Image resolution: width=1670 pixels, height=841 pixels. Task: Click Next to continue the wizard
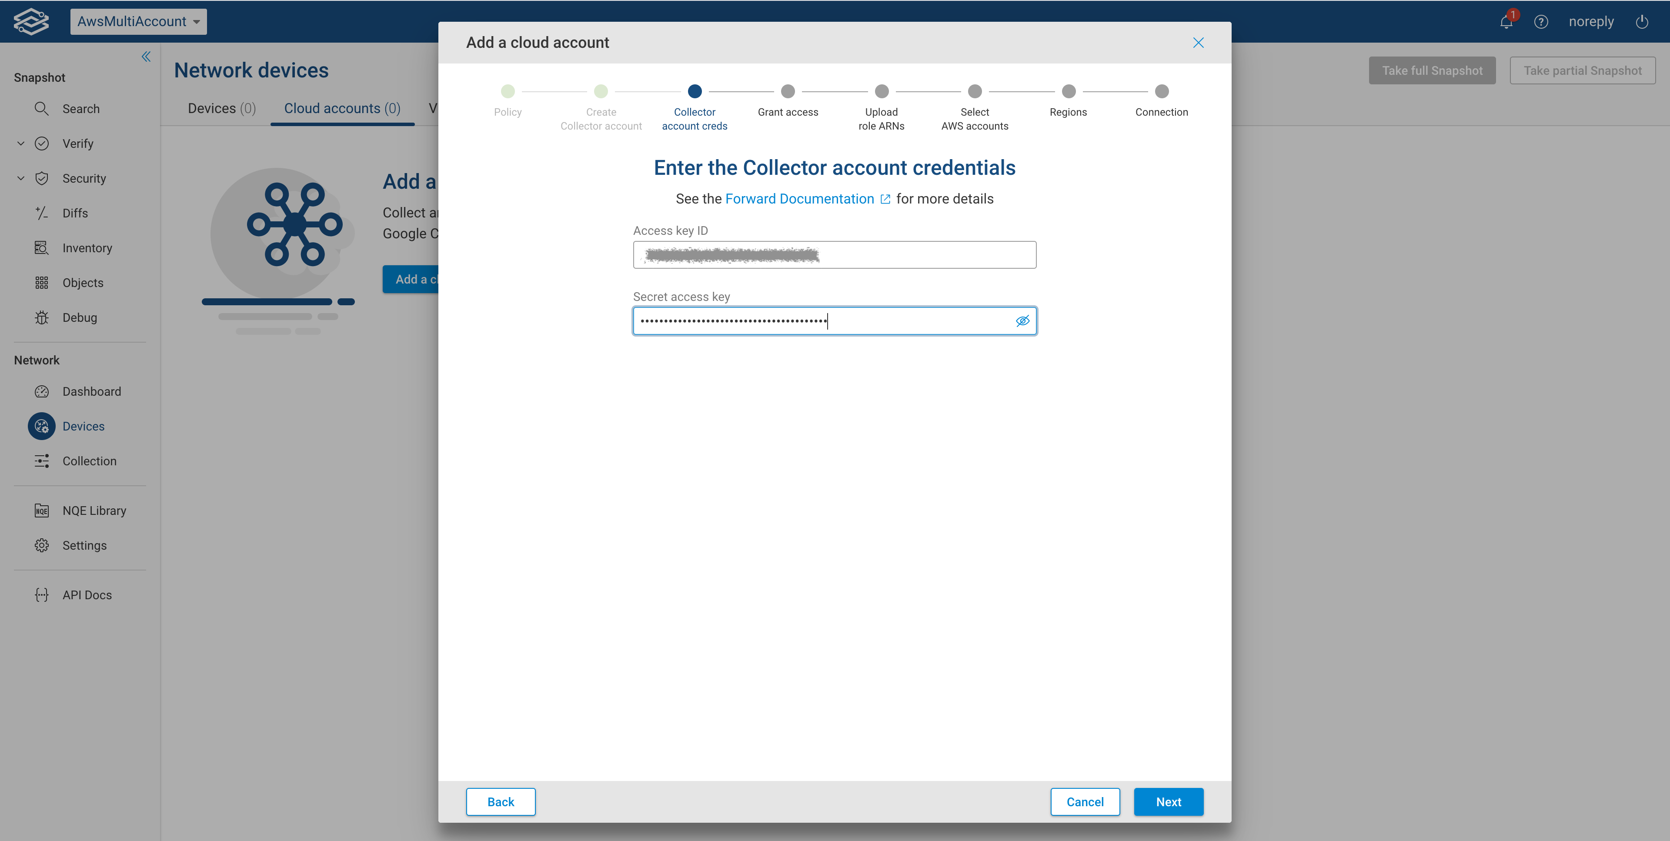point(1168,801)
